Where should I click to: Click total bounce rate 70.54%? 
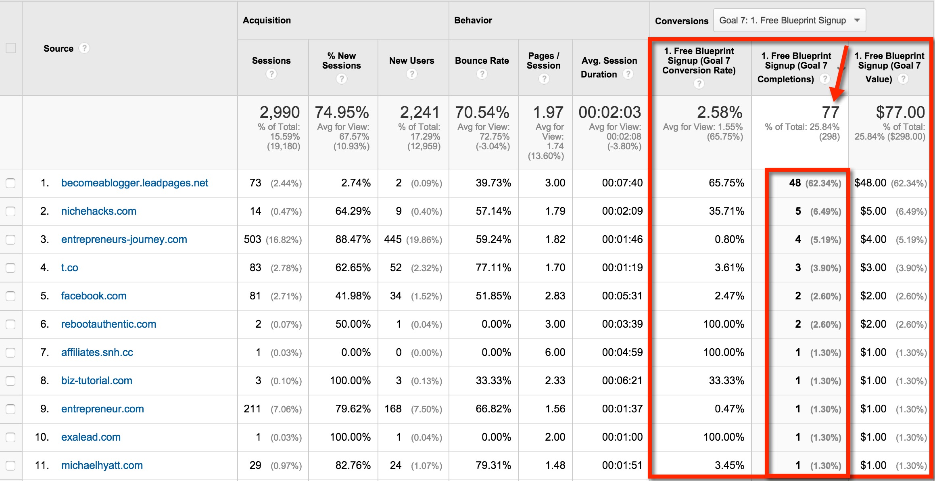tap(482, 112)
